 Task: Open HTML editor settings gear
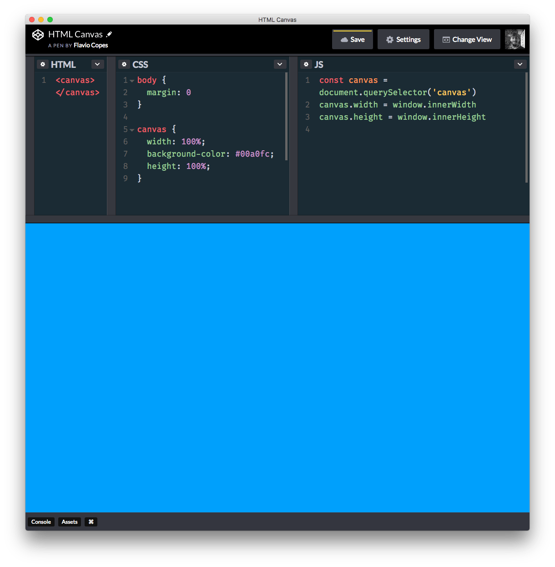[x=43, y=65]
